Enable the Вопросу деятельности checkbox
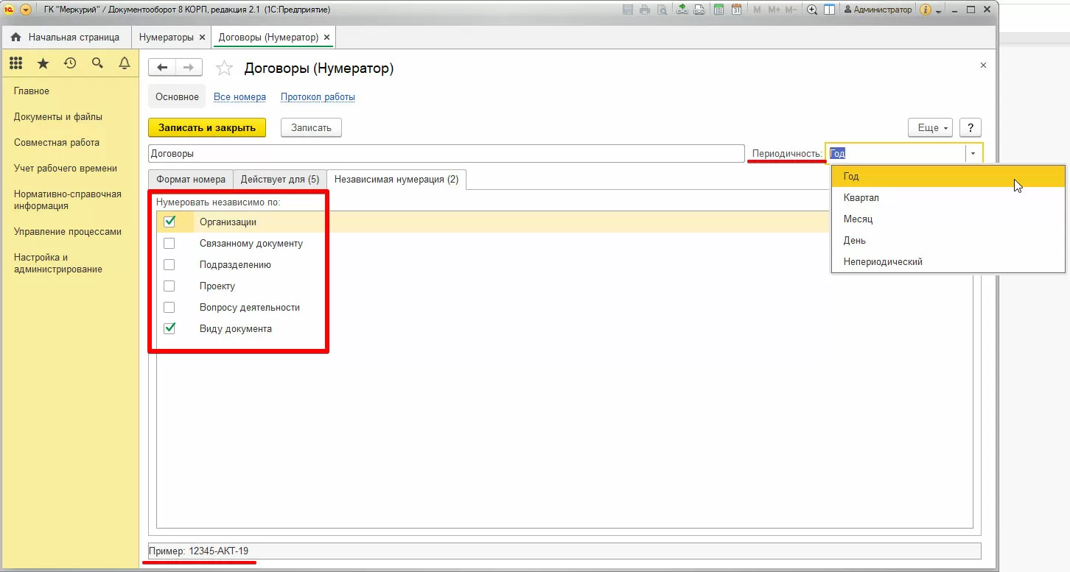The width and height of the screenshot is (1070, 572). pos(169,307)
